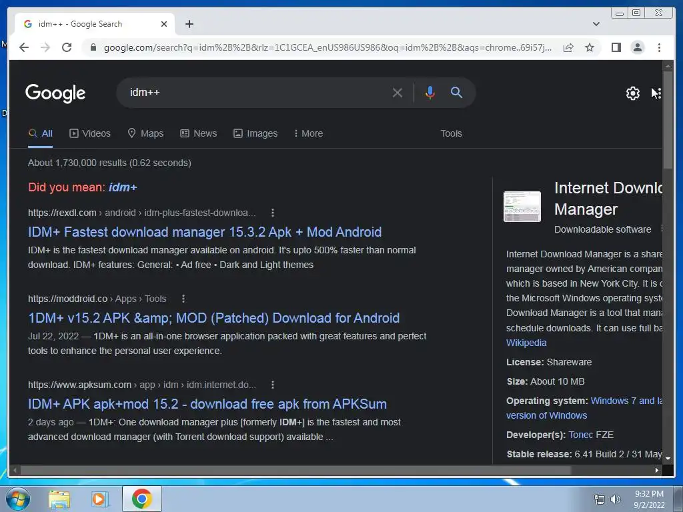
Task: Click the rexdl.com result URL
Action: tap(141, 213)
